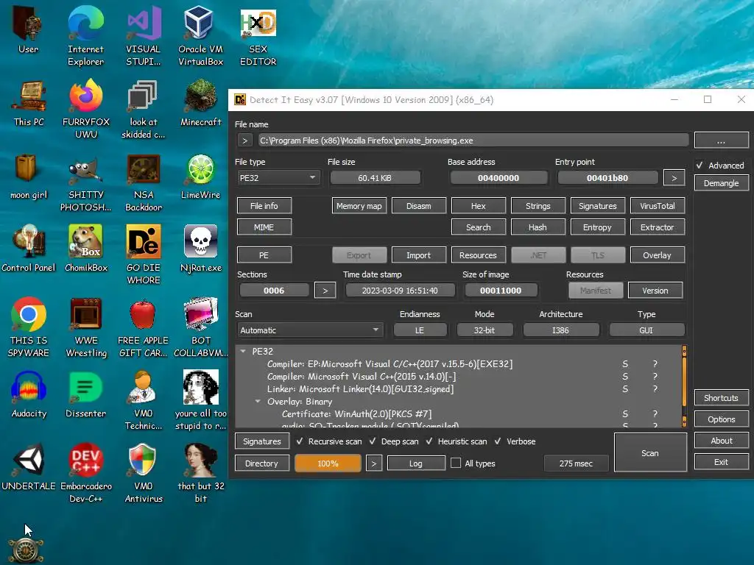Open This PC desktop icon

click(29, 104)
